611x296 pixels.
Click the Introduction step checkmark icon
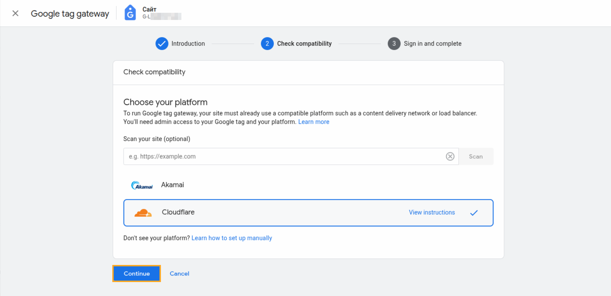[162, 44]
